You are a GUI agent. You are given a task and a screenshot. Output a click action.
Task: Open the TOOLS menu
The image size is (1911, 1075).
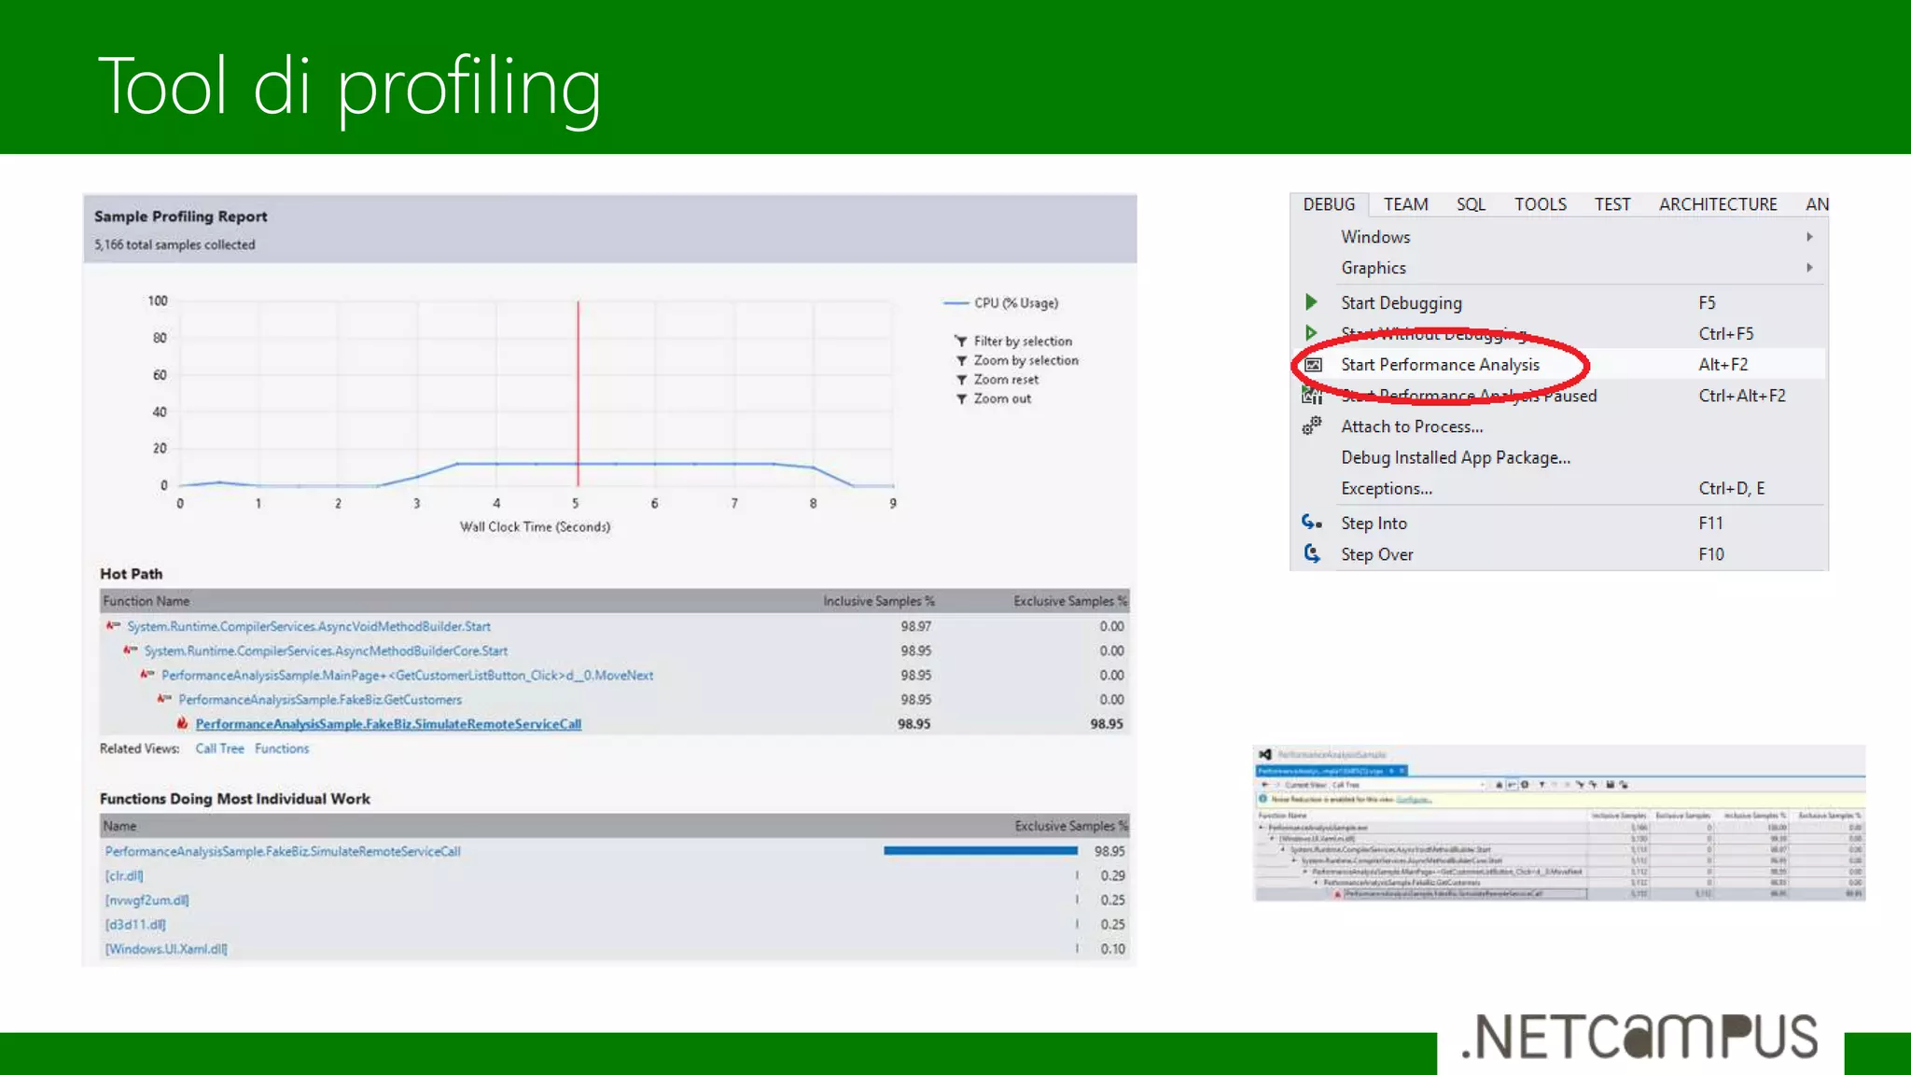tap(1540, 204)
